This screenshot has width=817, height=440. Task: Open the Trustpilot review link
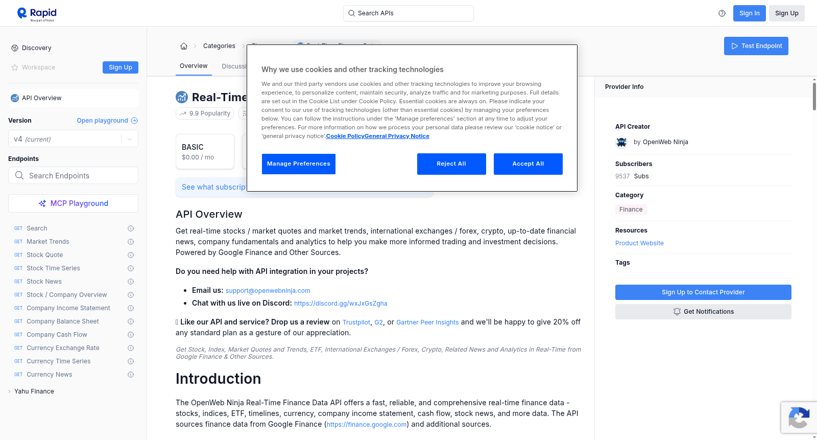356,322
